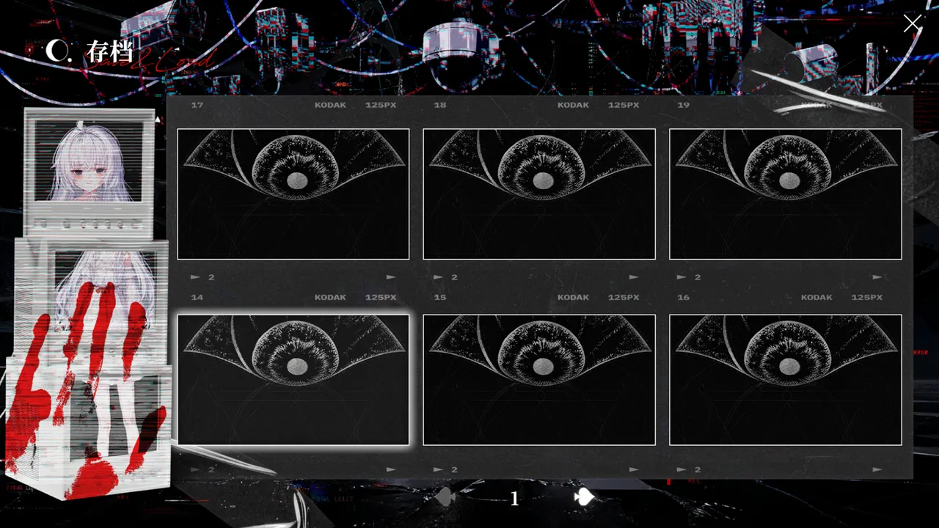Viewport: 939px width, 528px height.
Task: Choose the highlighted save slot 14
Action: 293,380
